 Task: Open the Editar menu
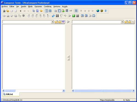click(x=12, y=7)
